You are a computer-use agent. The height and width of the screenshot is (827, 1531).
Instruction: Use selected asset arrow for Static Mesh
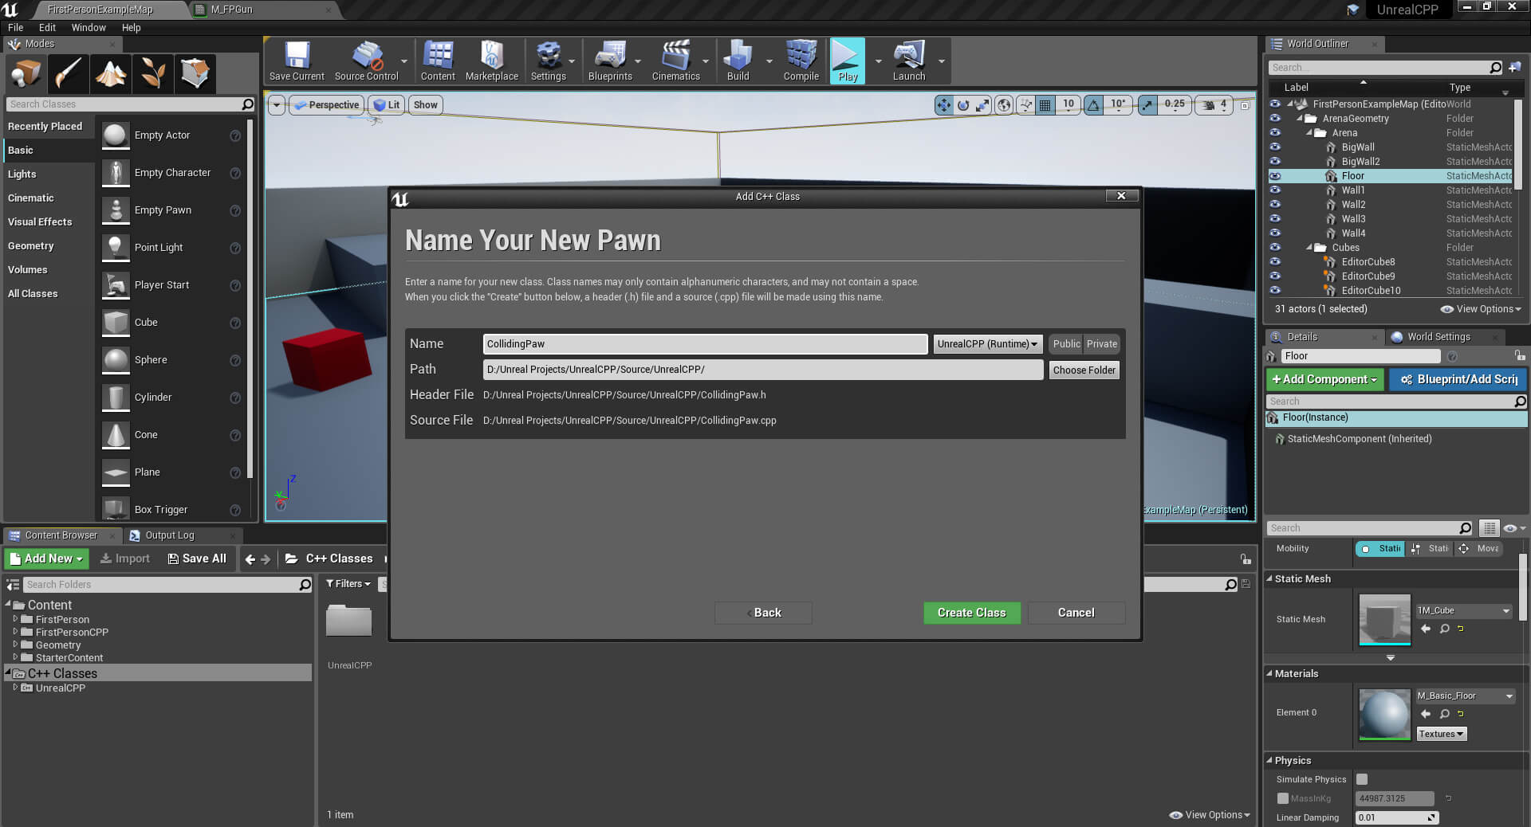click(x=1425, y=629)
